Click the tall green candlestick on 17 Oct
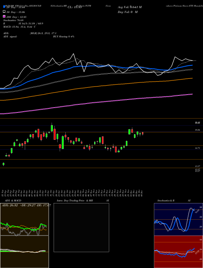This screenshot has height=268, width=203. (52, 128)
